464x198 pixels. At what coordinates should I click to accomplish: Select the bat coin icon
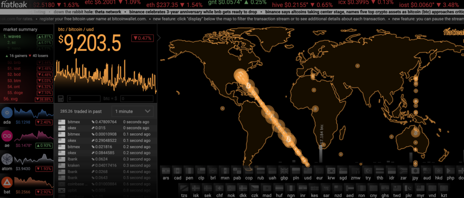tap(6, 183)
